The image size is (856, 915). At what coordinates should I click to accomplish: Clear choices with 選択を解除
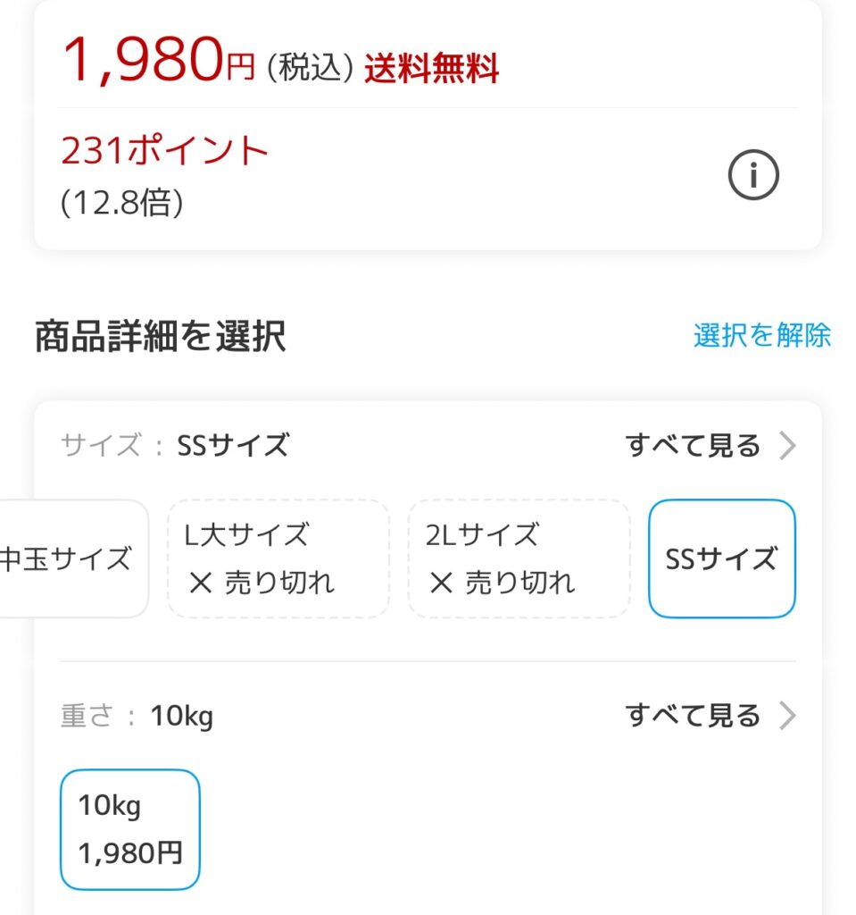click(x=761, y=335)
